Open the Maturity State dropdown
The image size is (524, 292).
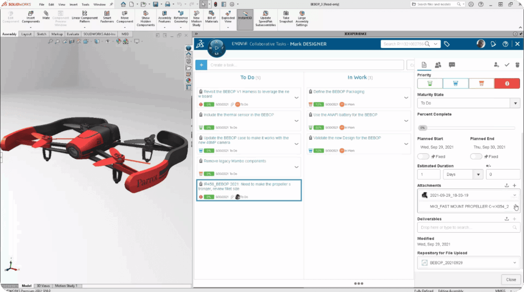tap(468, 103)
